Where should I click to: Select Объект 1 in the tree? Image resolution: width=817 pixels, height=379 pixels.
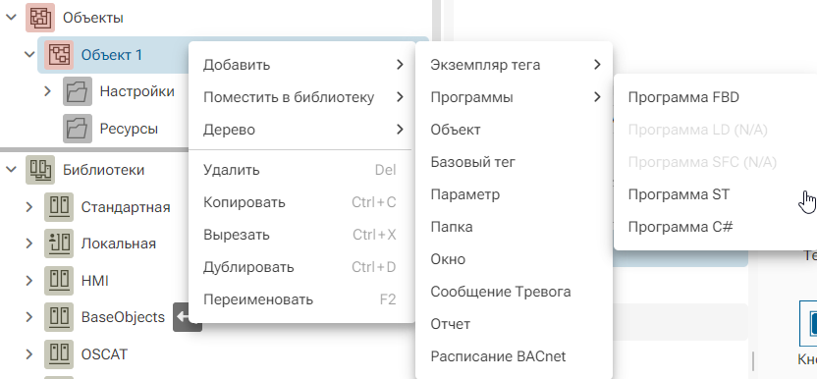(x=112, y=55)
